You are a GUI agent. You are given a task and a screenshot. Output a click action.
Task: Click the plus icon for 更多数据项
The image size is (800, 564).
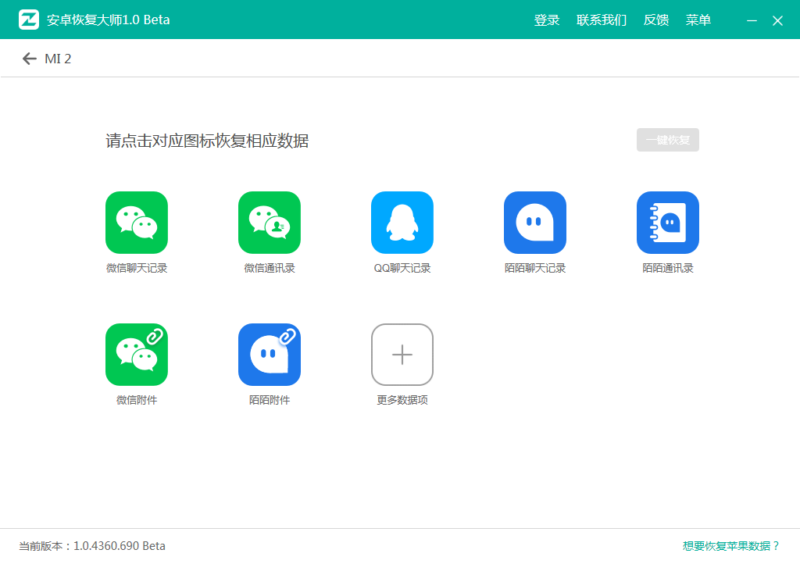click(x=402, y=355)
